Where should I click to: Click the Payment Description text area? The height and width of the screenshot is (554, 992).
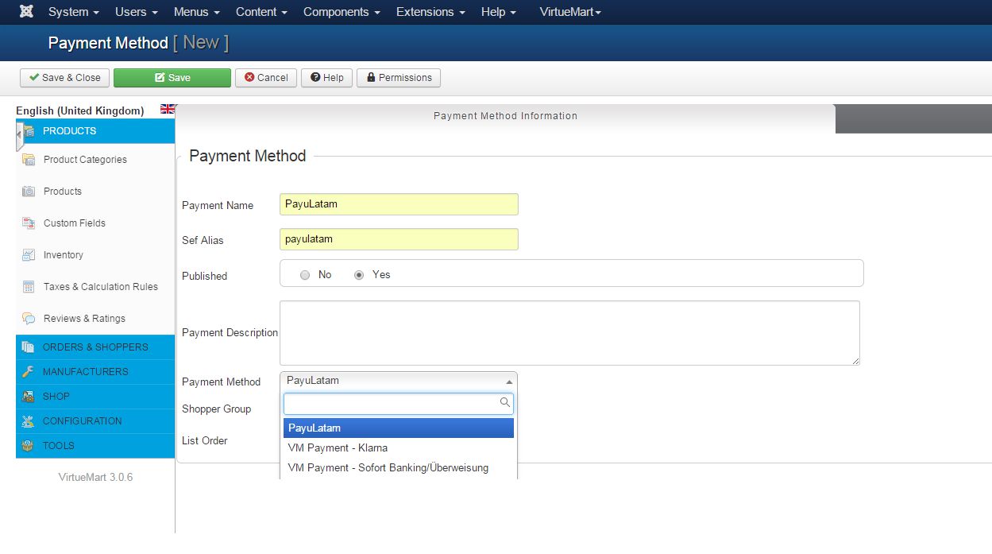(569, 333)
